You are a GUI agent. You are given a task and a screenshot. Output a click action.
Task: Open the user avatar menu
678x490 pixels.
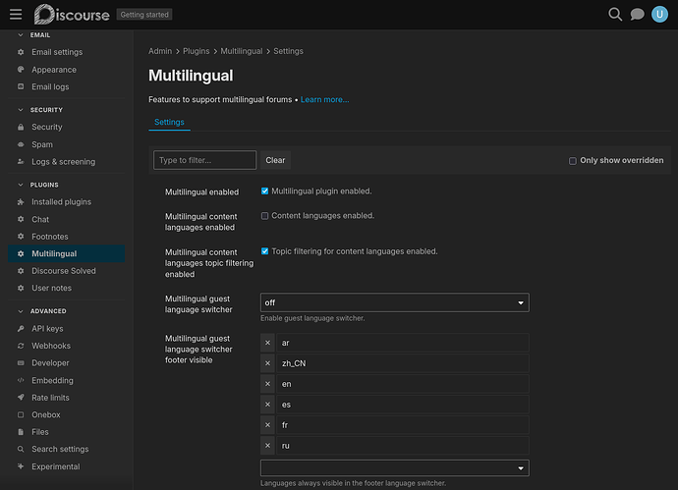659,15
